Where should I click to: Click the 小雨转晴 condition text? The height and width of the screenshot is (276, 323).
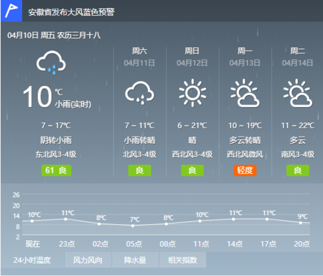[140, 140]
